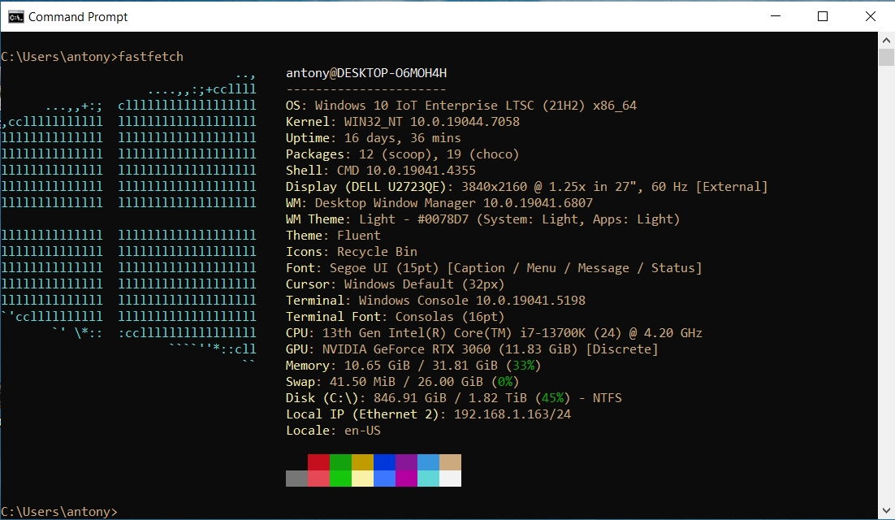Click the 'Locale: en-US' line

tap(333, 431)
